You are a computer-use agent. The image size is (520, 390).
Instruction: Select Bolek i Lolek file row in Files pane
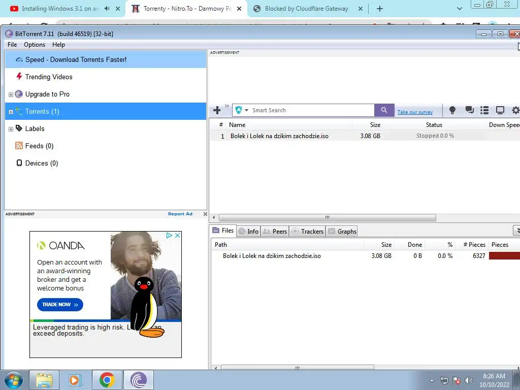pos(366,256)
